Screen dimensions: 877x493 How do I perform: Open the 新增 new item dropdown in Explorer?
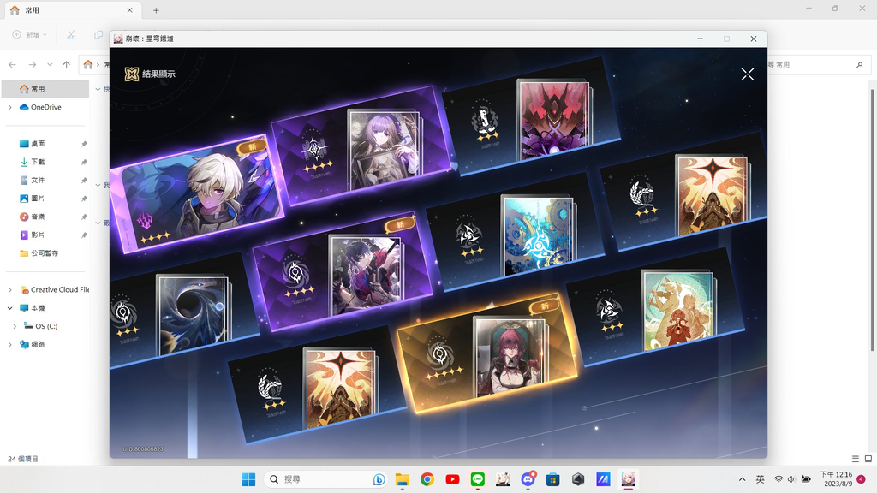(30, 34)
